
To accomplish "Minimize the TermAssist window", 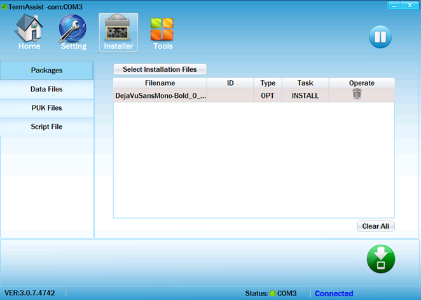I will tap(394, 5).
